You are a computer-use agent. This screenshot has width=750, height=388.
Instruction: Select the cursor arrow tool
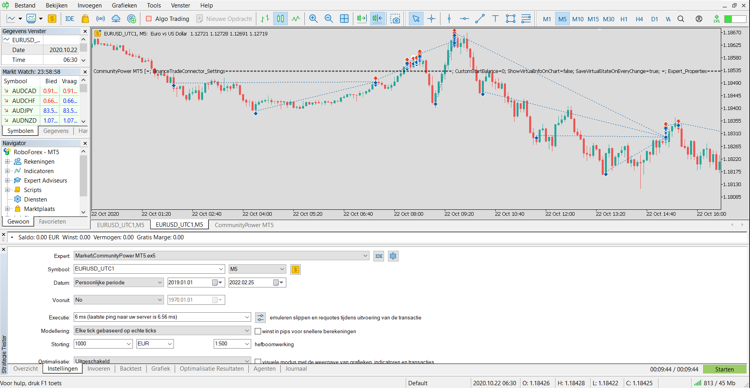tap(416, 19)
